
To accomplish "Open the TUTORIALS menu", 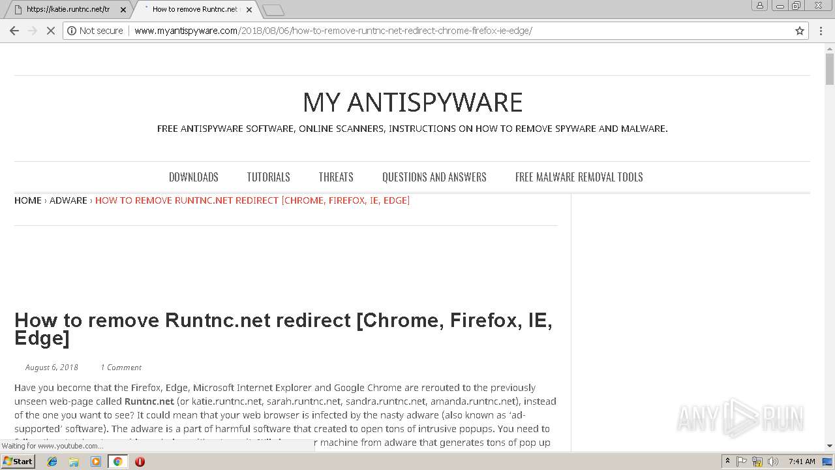I will [268, 177].
